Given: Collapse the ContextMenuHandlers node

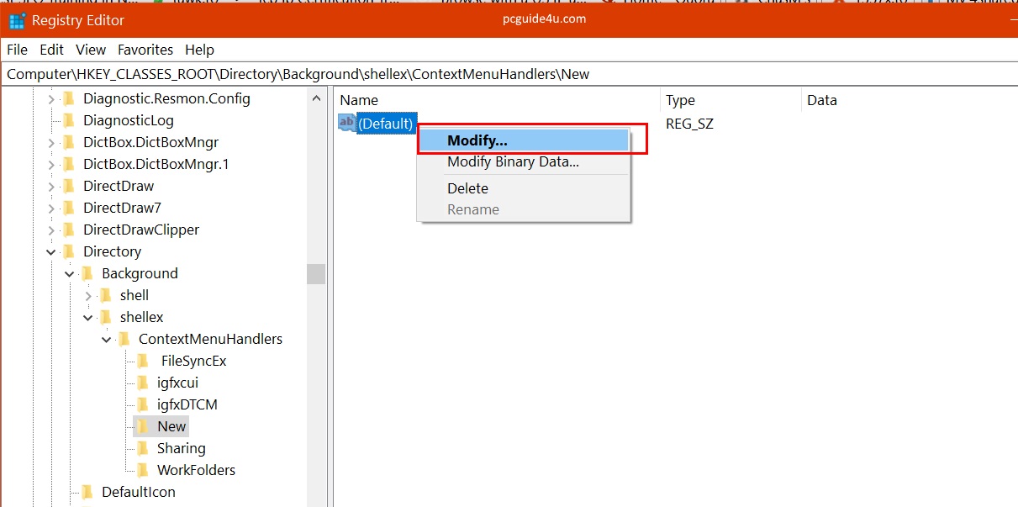Looking at the screenshot, I should (107, 339).
